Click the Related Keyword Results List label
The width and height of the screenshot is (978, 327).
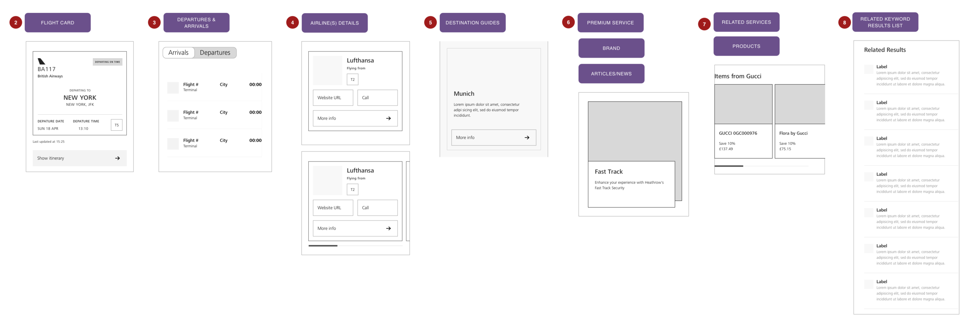point(885,22)
